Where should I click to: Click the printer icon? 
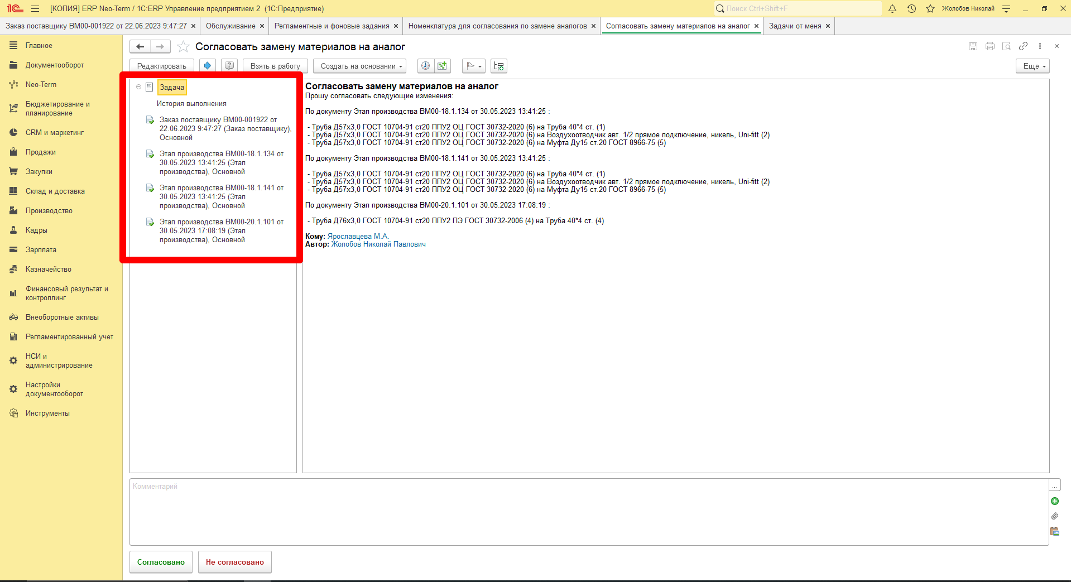(x=990, y=46)
